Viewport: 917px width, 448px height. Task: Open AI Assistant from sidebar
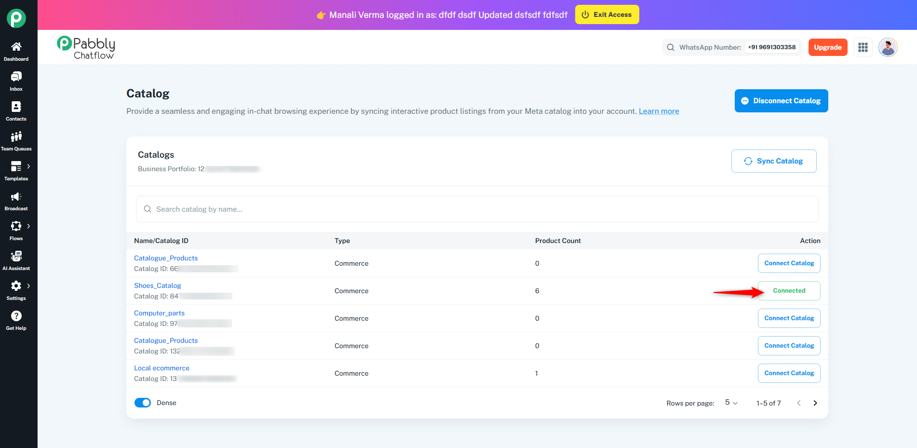[x=16, y=257]
